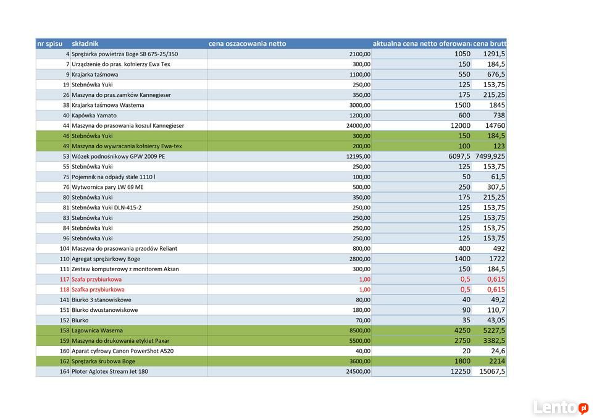Select red "Szafa przybiurkowa" cell
594x420 pixels.
point(96,279)
